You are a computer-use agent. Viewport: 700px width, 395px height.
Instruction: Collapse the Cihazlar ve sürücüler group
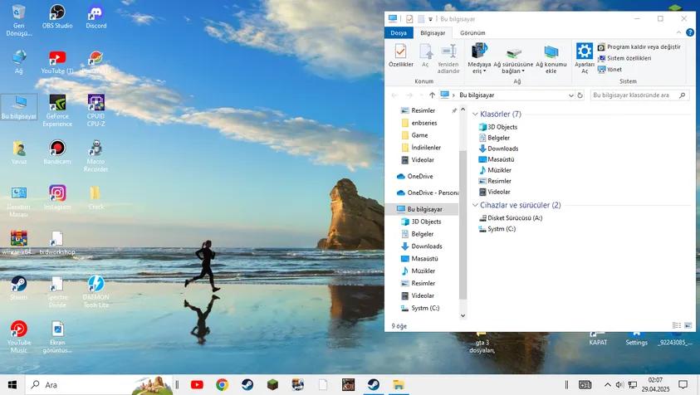click(475, 205)
